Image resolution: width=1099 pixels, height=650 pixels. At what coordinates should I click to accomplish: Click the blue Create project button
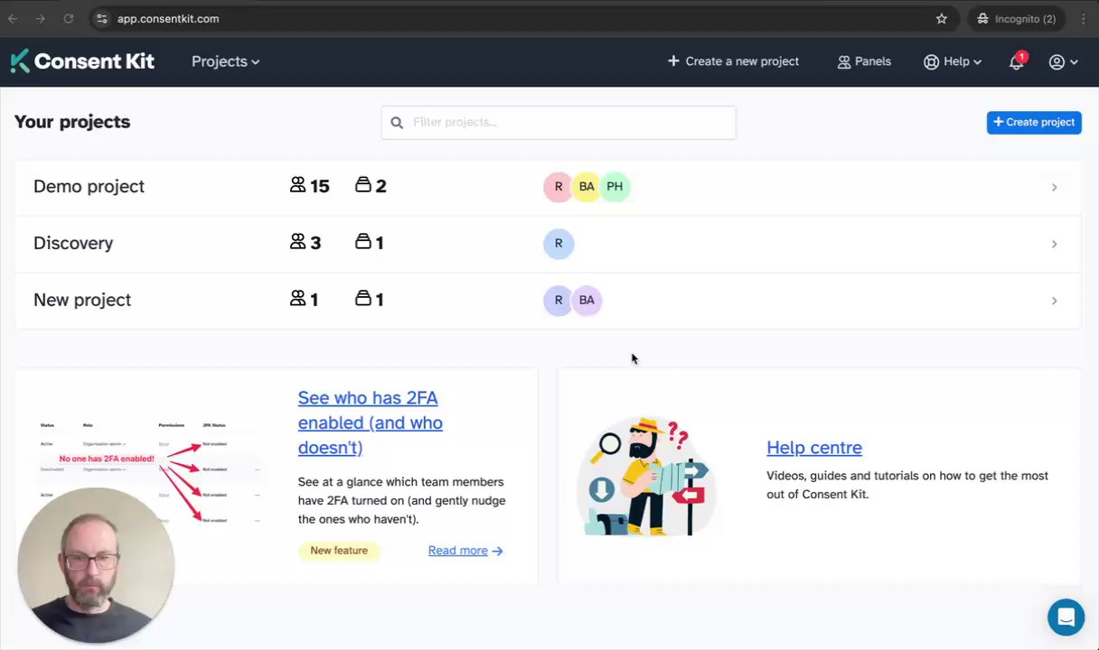pos(1034,122)
